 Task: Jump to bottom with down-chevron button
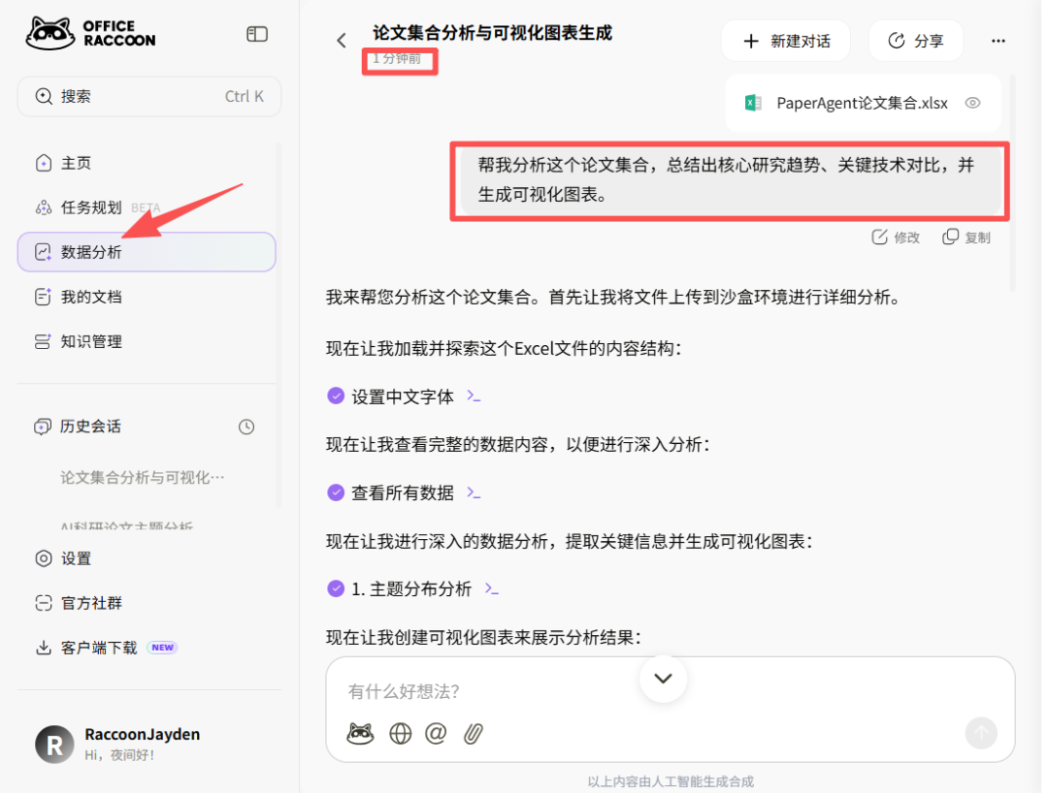click(x=663, y=679)
